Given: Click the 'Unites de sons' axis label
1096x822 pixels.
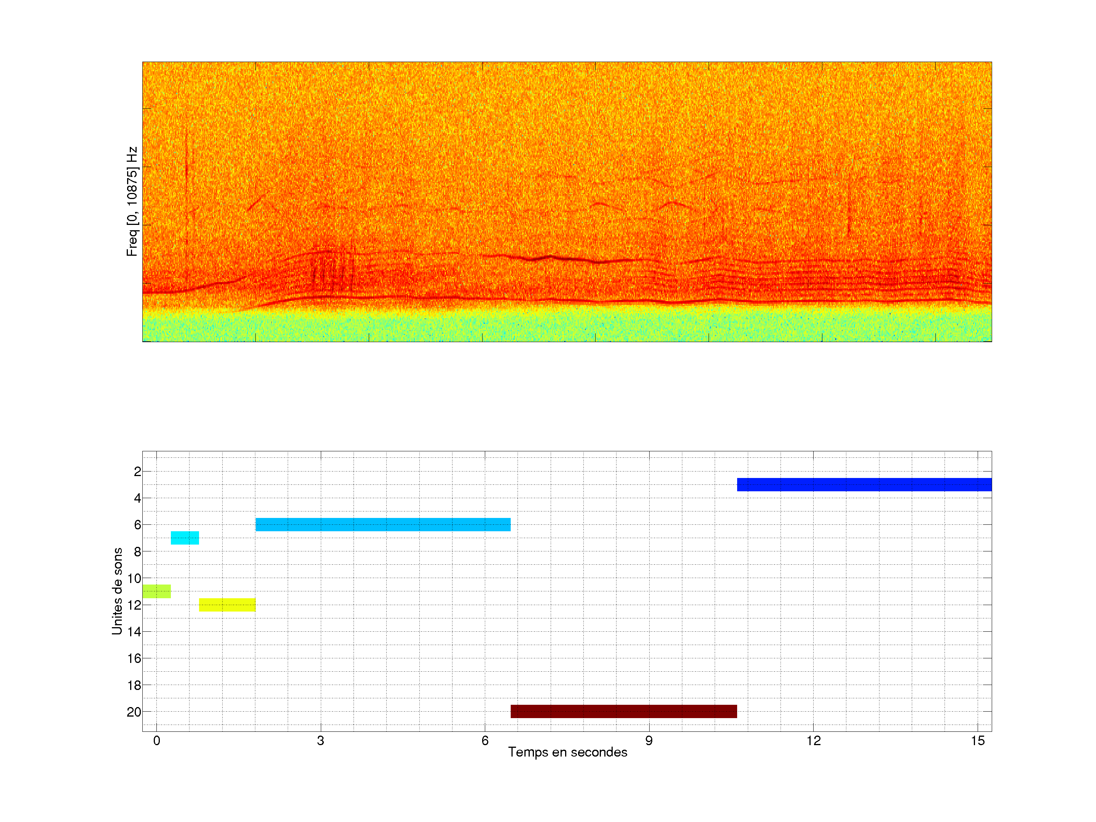Looking at the screenshot, I should [117, 591].
